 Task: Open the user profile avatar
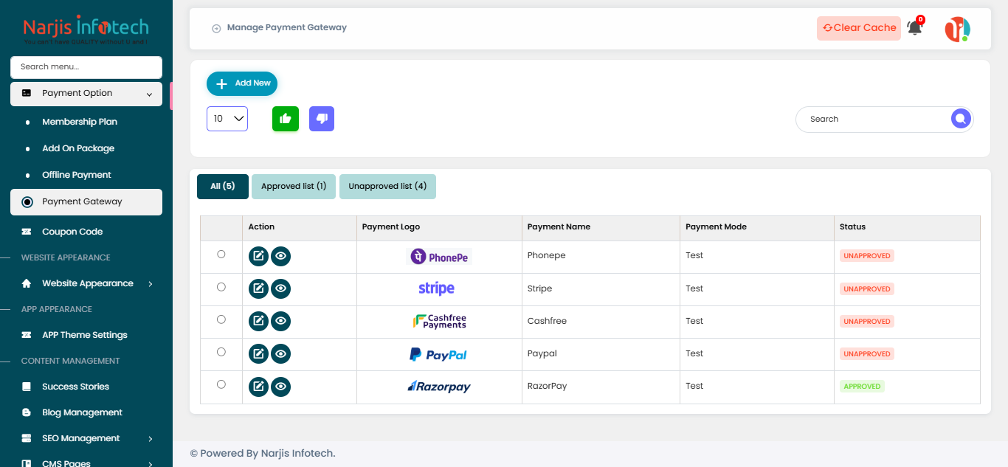tap(958, 29)
